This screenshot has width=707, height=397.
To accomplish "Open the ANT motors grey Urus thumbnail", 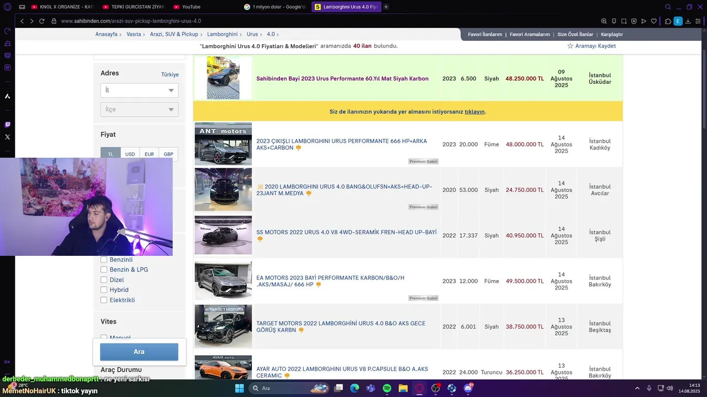I will pos(223,144).
